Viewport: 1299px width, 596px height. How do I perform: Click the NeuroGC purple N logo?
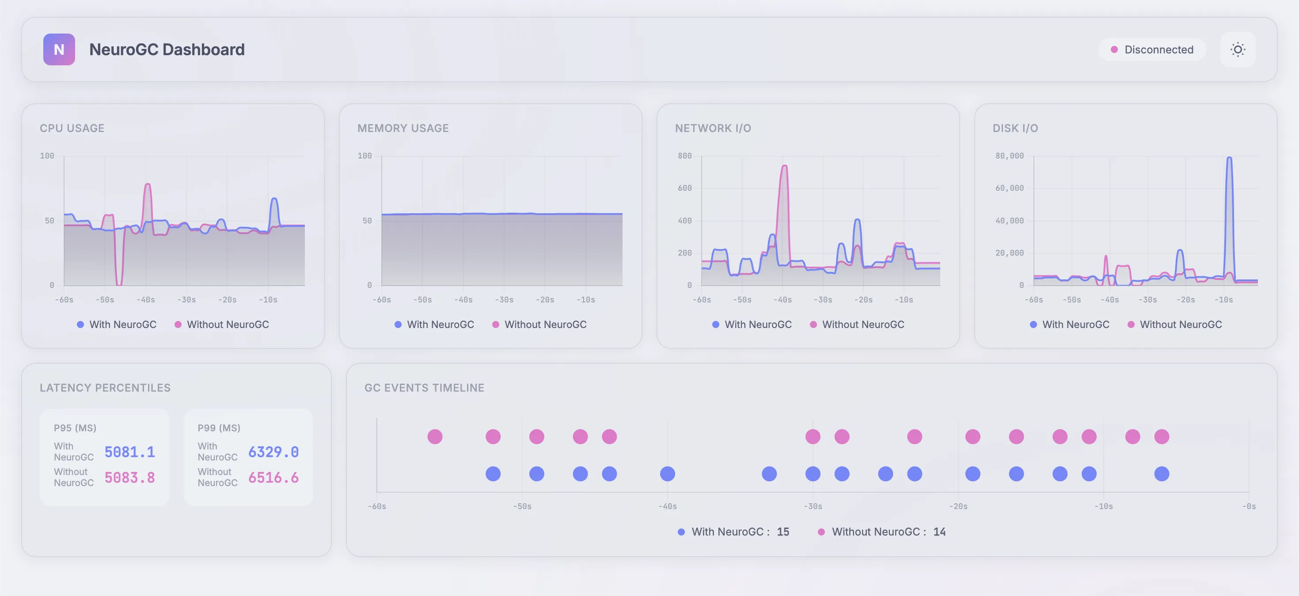[59, 49]
